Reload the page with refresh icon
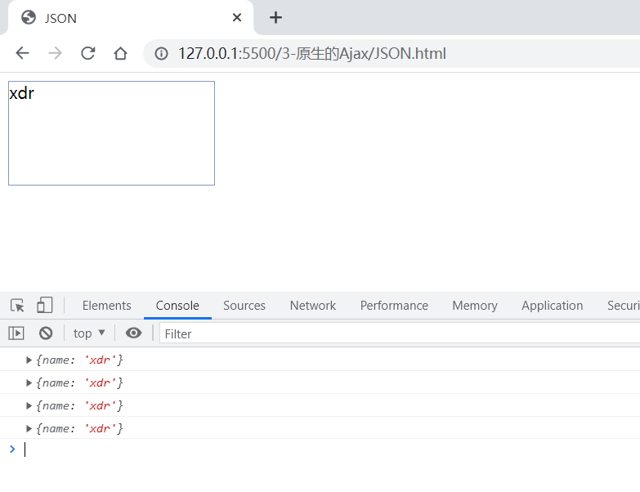The image size is (640, 492). point(87,53)
